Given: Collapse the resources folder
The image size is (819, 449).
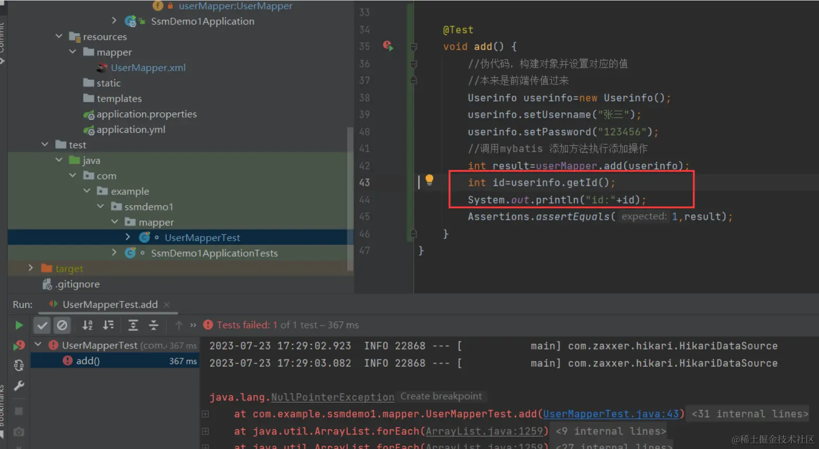Looking at the screenshot, I should click(x=59, y=36).
